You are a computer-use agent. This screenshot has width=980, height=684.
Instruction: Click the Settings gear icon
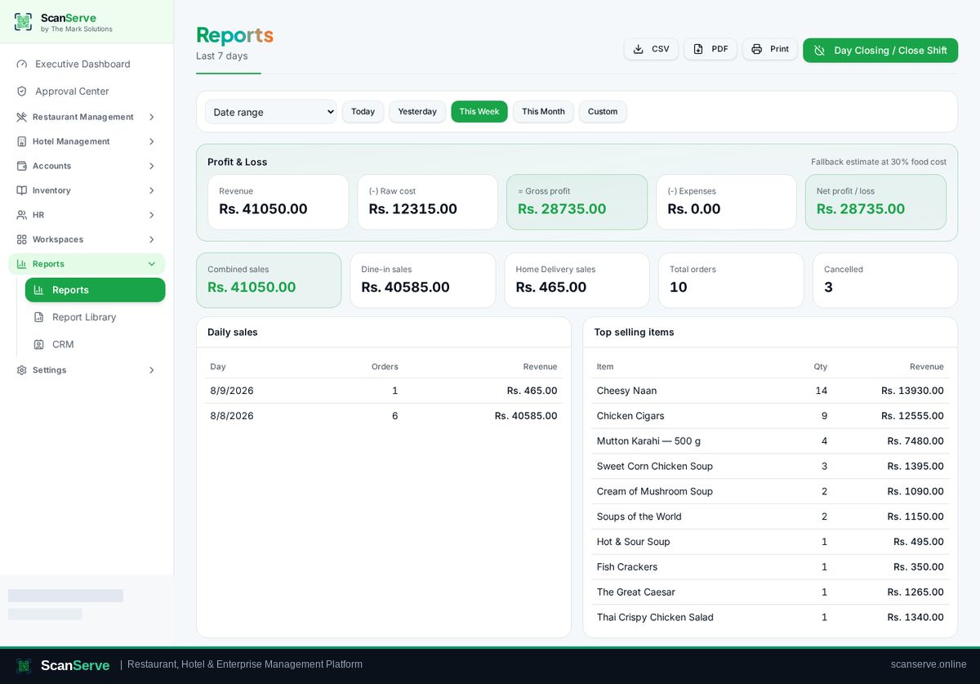pos(22,370)
